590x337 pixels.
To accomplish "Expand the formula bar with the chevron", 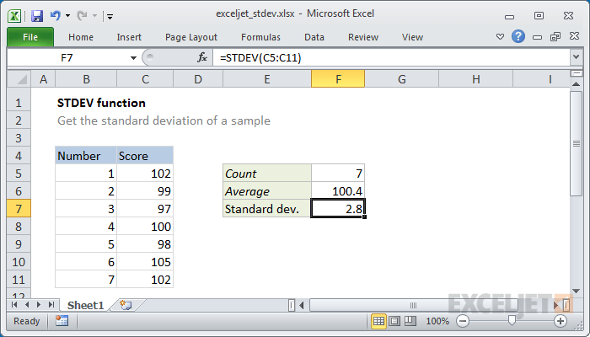I will coord(576,57).
